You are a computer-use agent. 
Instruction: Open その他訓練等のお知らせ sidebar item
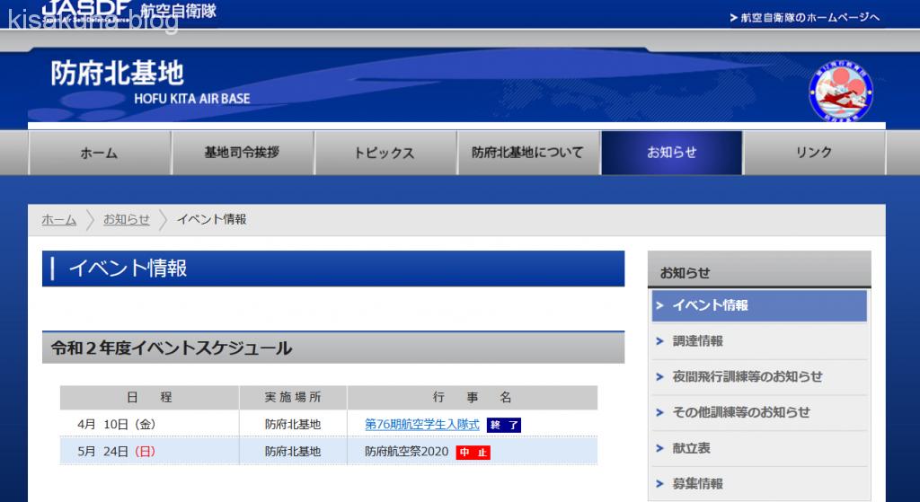tap(740, 412)
